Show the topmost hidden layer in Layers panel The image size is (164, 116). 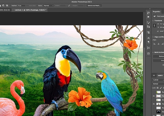tap(154, 92)
